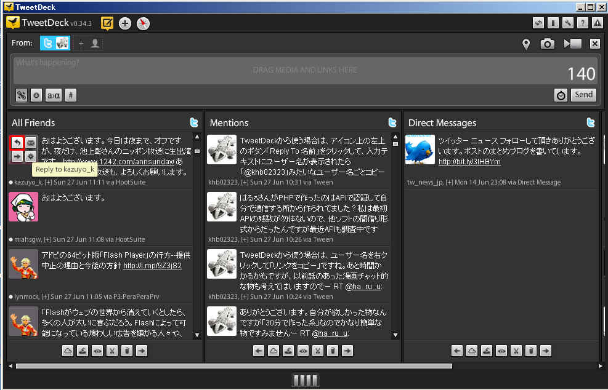Screen dimensions: 608x390
Task: Toggle single column view icon
Action: (x=553, y=23)
